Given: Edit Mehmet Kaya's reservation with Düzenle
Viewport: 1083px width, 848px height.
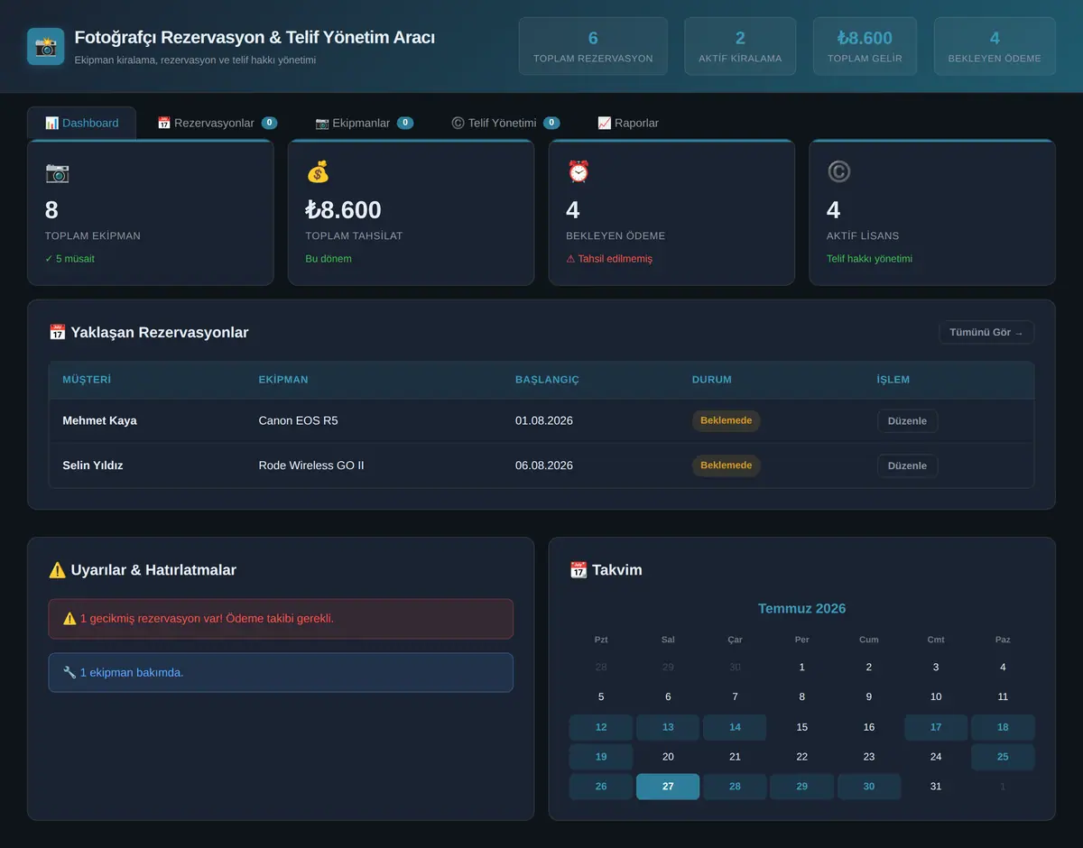Looking at the screenshot, I should (907, 421).
